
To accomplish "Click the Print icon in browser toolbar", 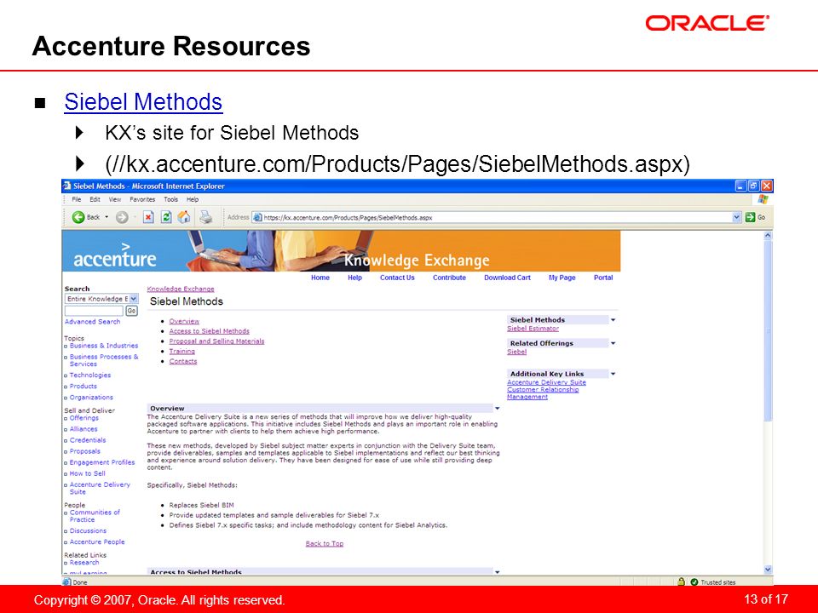I will tap(206, 217).
